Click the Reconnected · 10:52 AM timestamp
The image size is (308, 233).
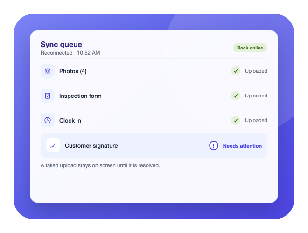[70, 53]
